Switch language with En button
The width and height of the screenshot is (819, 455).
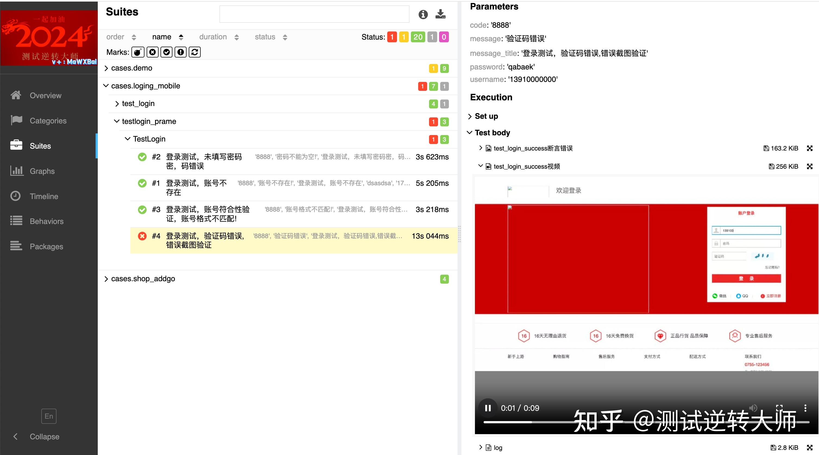point(49,416)
